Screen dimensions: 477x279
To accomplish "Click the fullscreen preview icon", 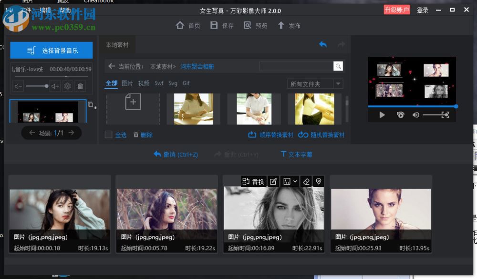I will (445, 114).
